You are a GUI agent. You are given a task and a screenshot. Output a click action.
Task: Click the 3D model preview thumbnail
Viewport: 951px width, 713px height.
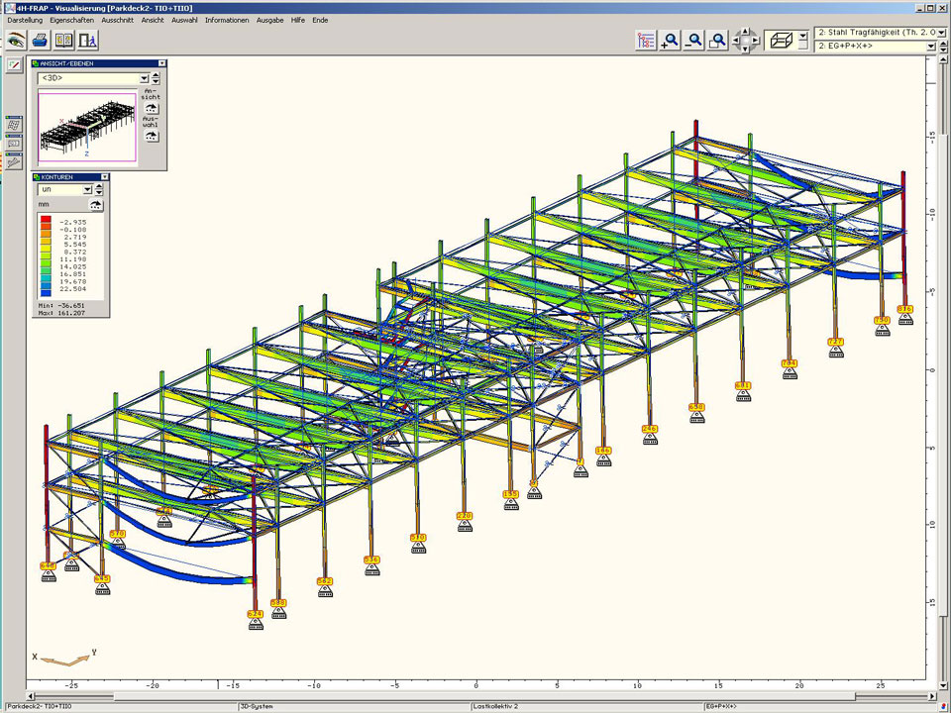pyautogui.click(x=86, y=128)
